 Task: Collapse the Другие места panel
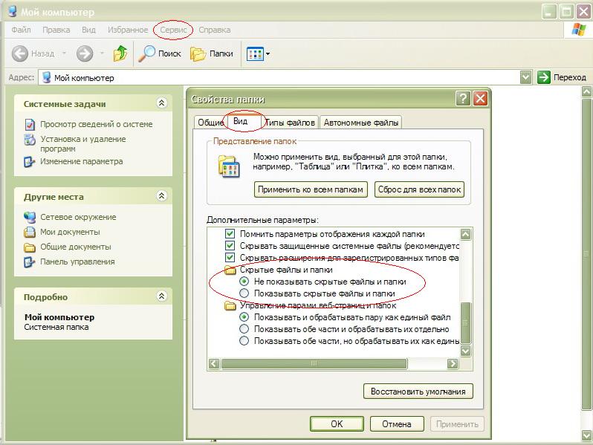(x=161, y=196)
